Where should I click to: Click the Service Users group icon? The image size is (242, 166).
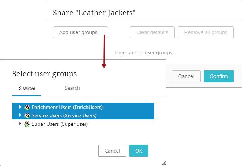[x=27, y=115]
